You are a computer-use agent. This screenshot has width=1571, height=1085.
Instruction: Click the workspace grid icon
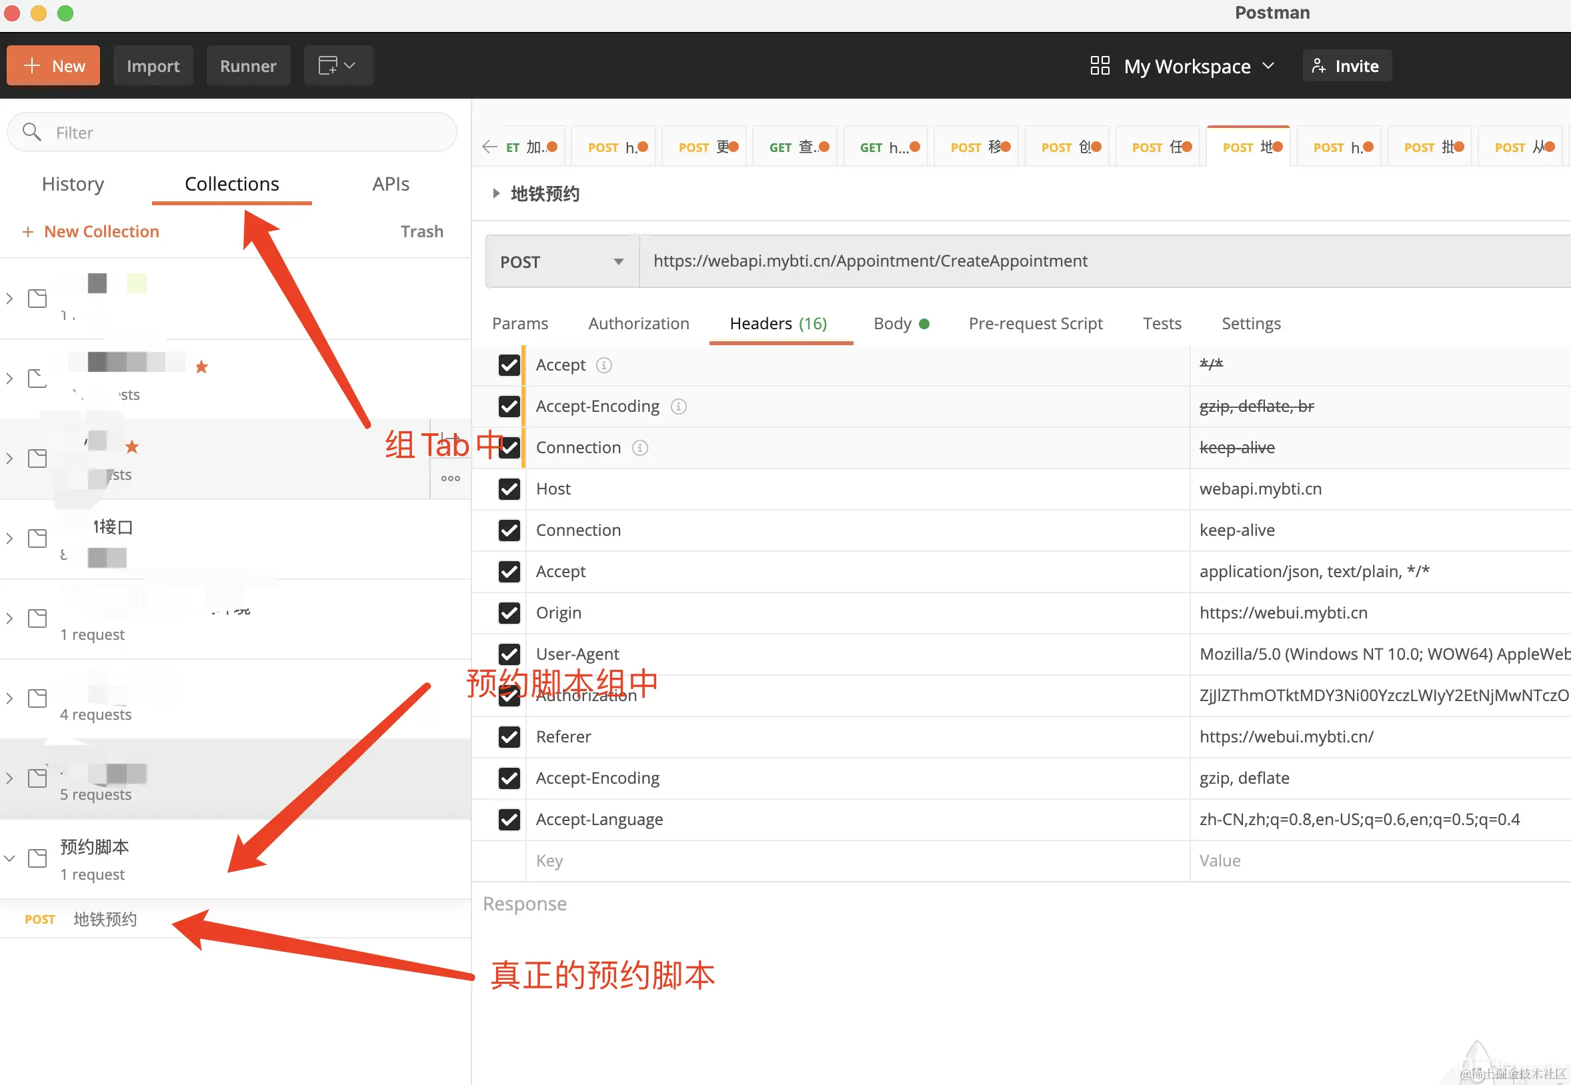tap(1099, 66)
